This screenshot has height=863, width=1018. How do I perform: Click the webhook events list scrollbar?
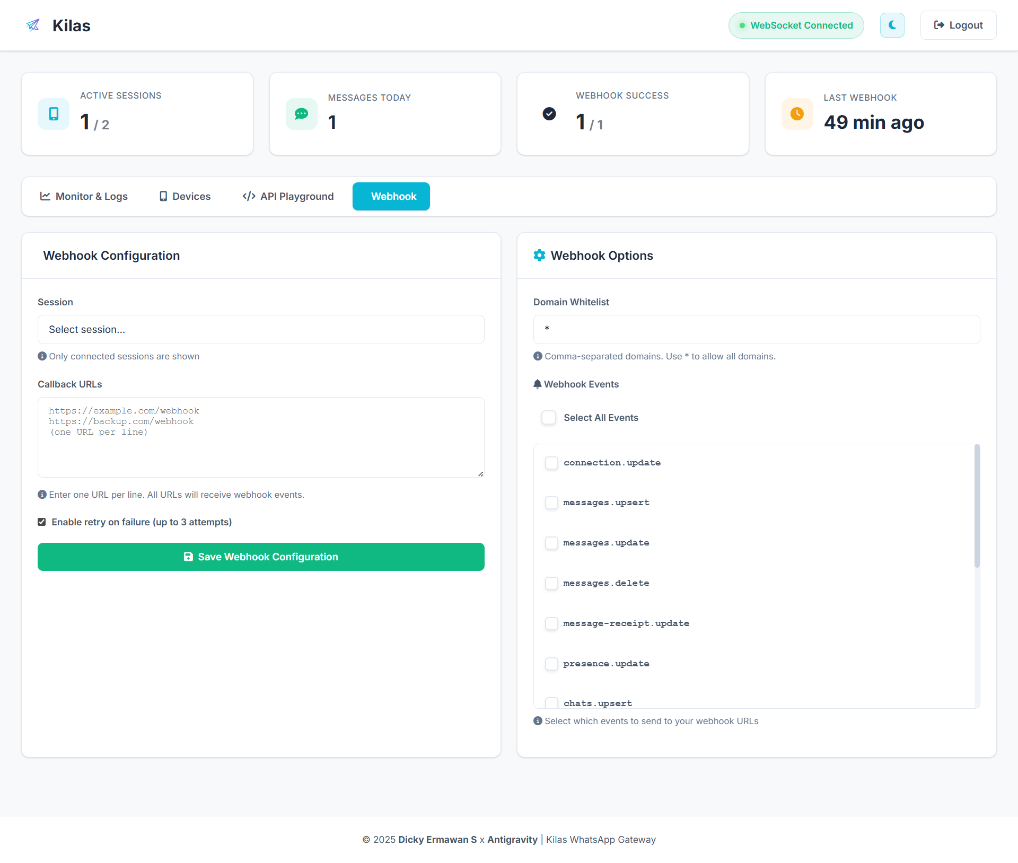pyautogui.click(x=977, y=506)
